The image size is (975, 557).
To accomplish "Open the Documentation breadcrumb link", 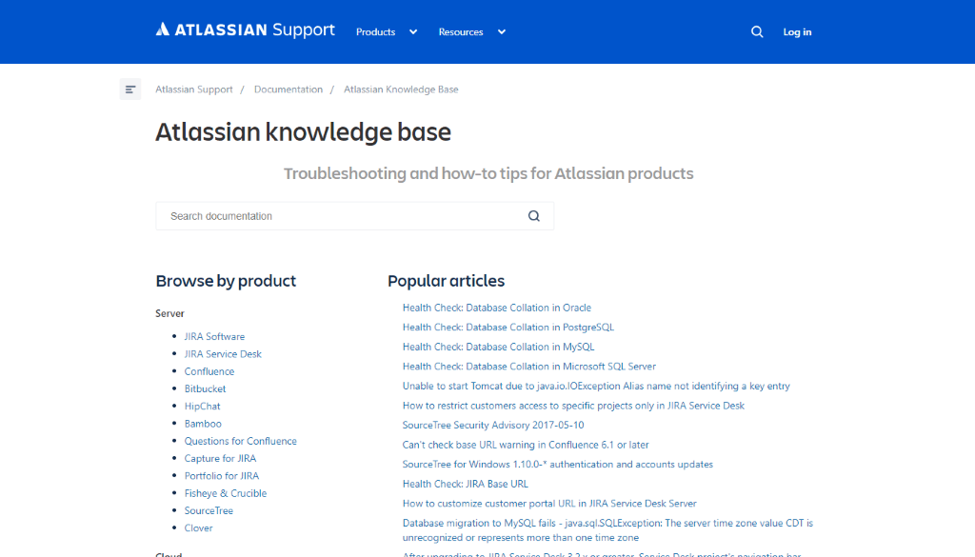I will 289,89.
